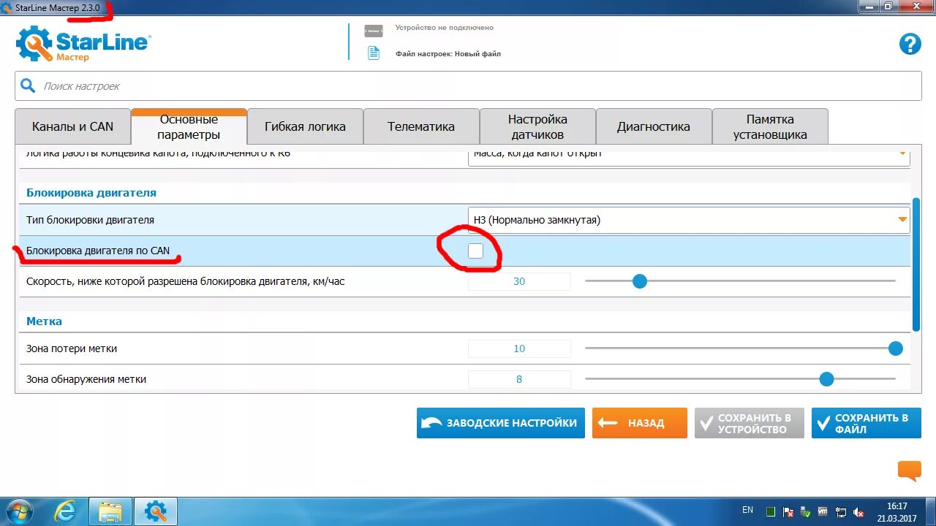
Task: Click the Заводские настройки button
Action: pyautogui.click(x=501, y=423)
